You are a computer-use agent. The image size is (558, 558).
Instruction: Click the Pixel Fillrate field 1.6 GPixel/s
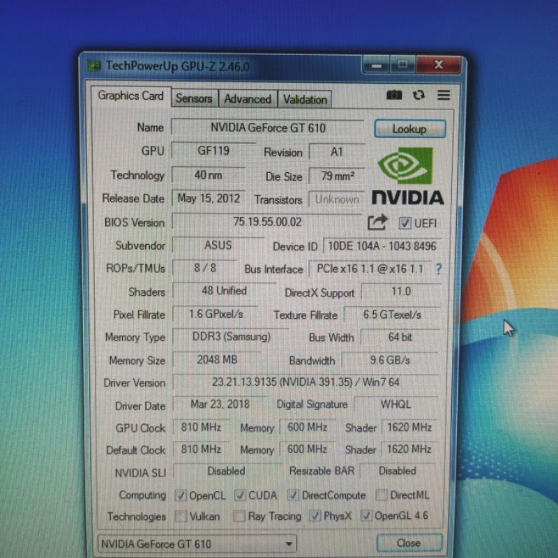(x=216, y=314)
